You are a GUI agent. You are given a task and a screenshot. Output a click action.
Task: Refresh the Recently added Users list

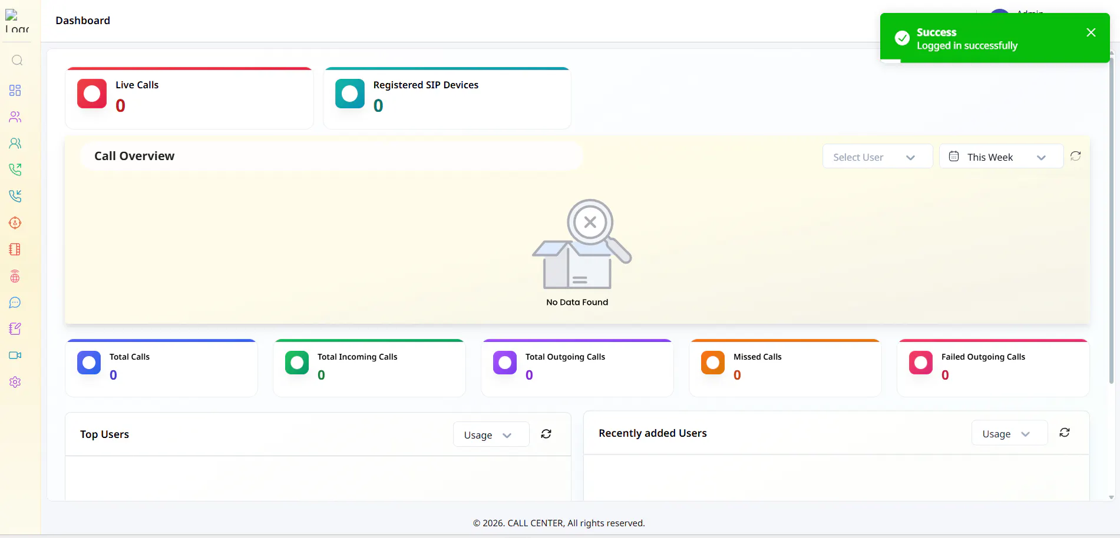pyautogui.click(x=1065, y=433)
